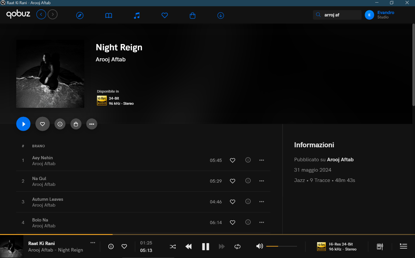Open more options for Na Gul
This screenshot has height=258, width=415.
(262, 181)
